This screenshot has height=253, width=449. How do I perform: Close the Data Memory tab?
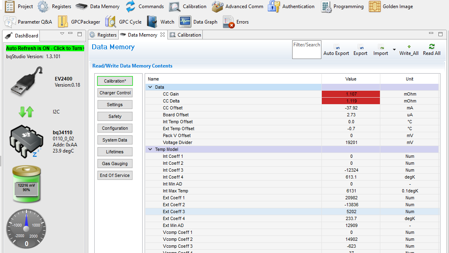(163, 35)
